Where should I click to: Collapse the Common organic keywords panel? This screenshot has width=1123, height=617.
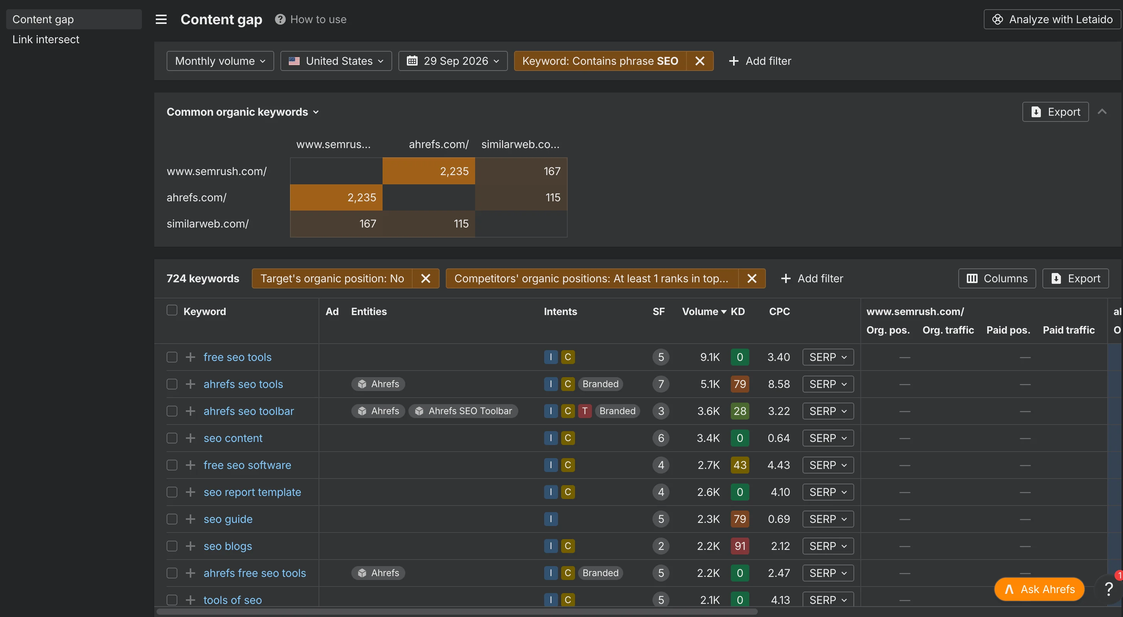click(1102, 111)
